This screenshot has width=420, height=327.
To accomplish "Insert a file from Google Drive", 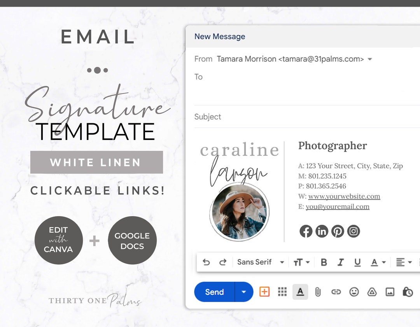I will pyautogui.click(x=372, y=292).
